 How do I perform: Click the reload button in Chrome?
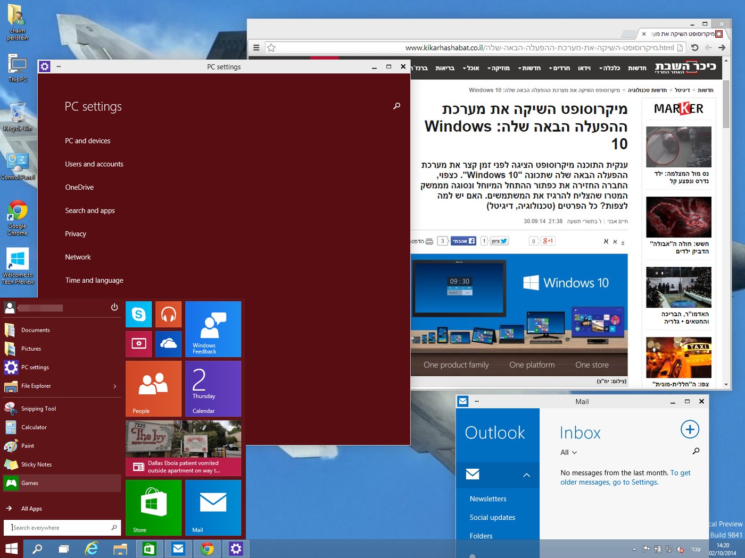694,48
